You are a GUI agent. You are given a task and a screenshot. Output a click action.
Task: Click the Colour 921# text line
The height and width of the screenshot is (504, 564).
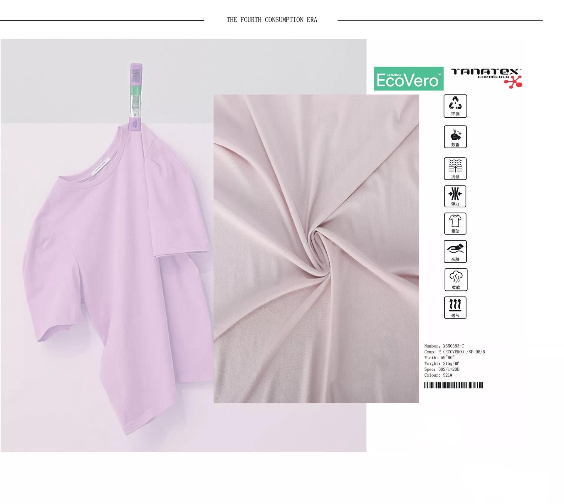tap(438, 375)
